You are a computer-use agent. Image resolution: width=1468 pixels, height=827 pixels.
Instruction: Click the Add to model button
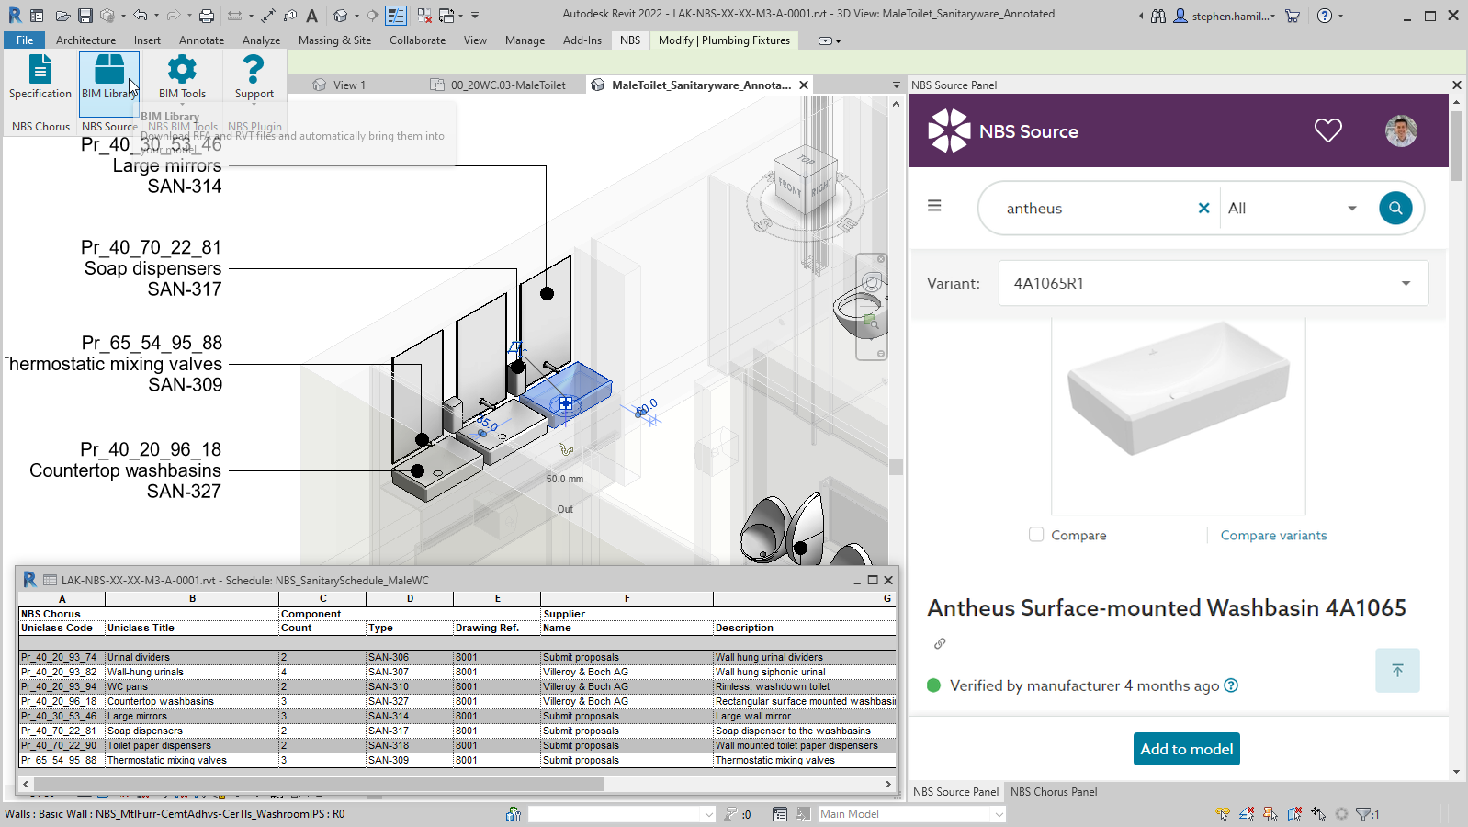coord(1187,749)
